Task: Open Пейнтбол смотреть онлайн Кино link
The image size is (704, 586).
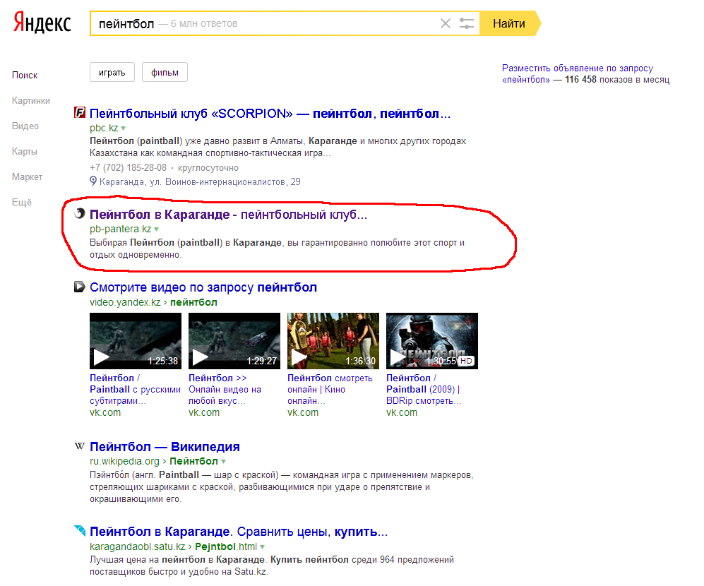Action: tap(330, 389)
